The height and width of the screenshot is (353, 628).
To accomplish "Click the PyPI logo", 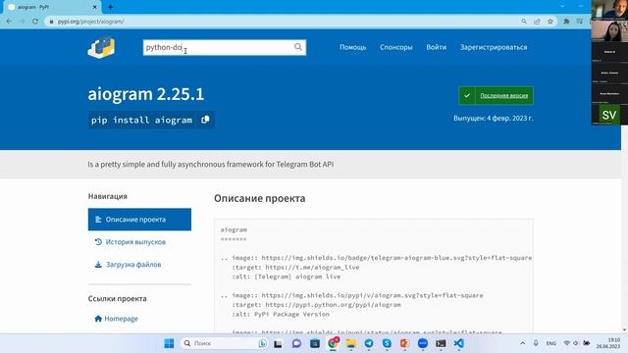I will 101,47.
